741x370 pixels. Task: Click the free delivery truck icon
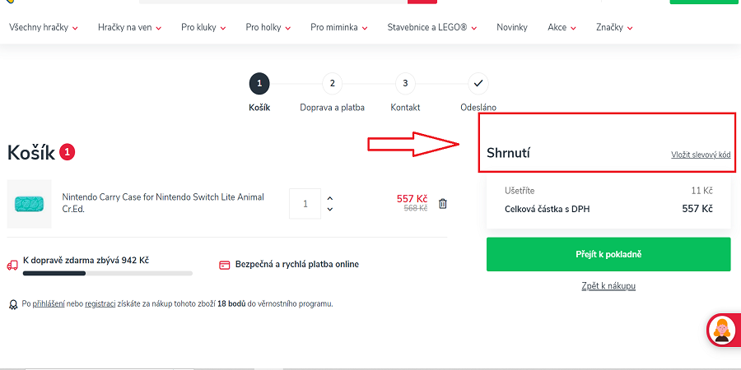click(12, 265)
